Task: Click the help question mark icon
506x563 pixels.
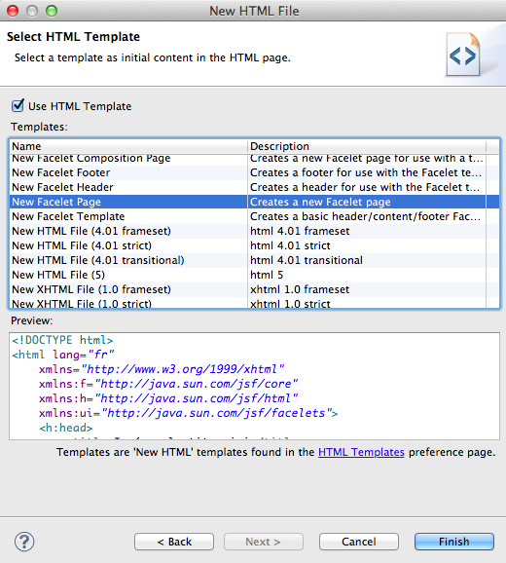Action: (x=24, y=542)
